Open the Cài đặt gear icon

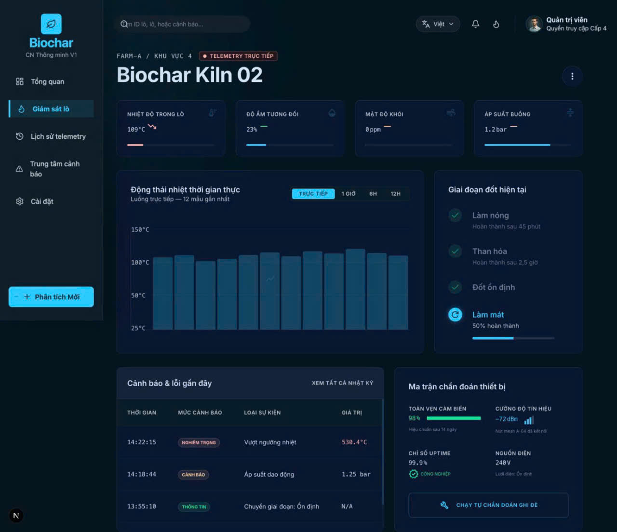(x=20, y=201)
